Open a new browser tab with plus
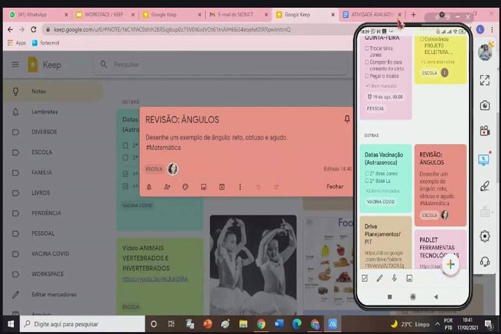Screen dimensions: 501x334 (413, 15)
